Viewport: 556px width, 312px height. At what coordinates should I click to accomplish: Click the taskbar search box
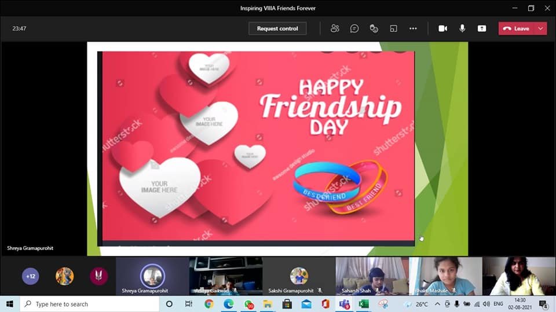89,304
